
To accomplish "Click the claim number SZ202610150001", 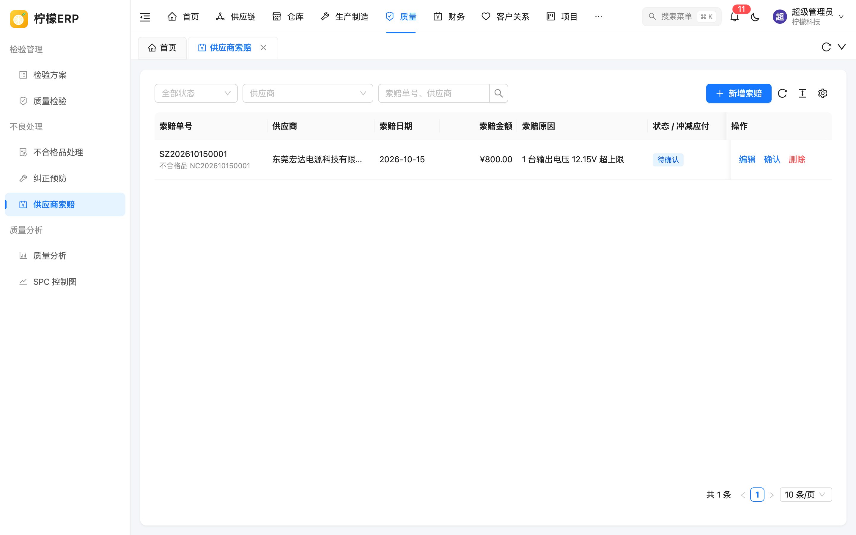I will tap(193, 154).
